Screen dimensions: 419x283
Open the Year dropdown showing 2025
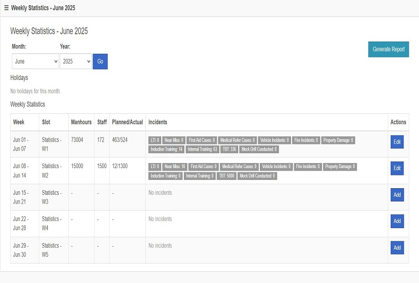tap(75, 62)
